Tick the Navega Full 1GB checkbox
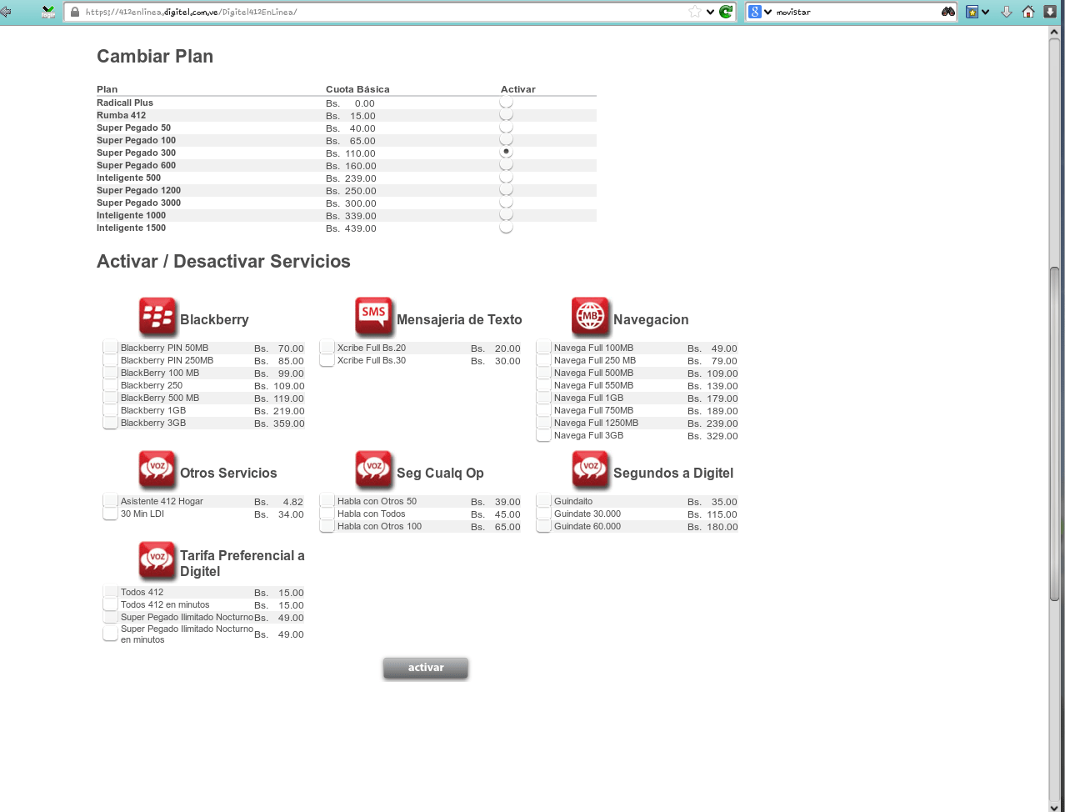Image resolution: width=1065 pixels, height=812 pixels. point(543,398)
